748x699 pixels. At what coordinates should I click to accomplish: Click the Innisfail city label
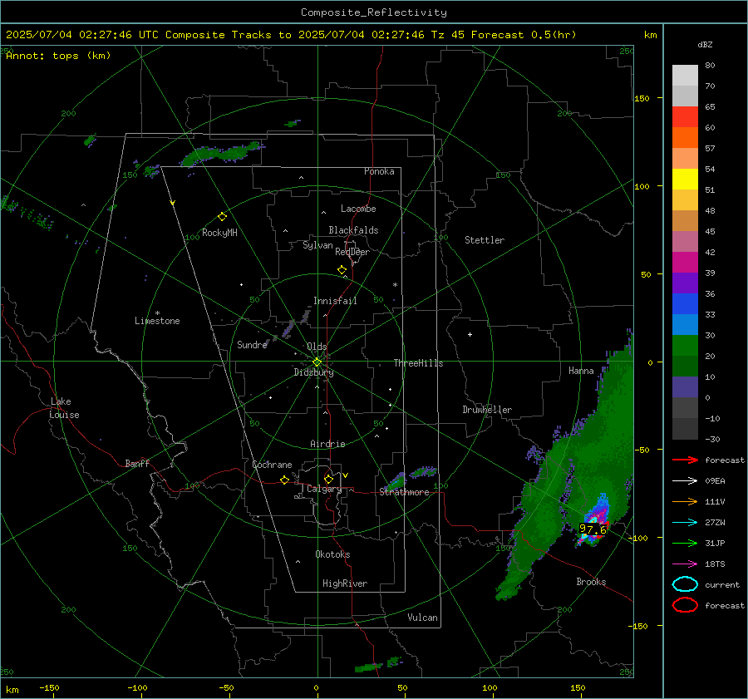tap(335, 301)
